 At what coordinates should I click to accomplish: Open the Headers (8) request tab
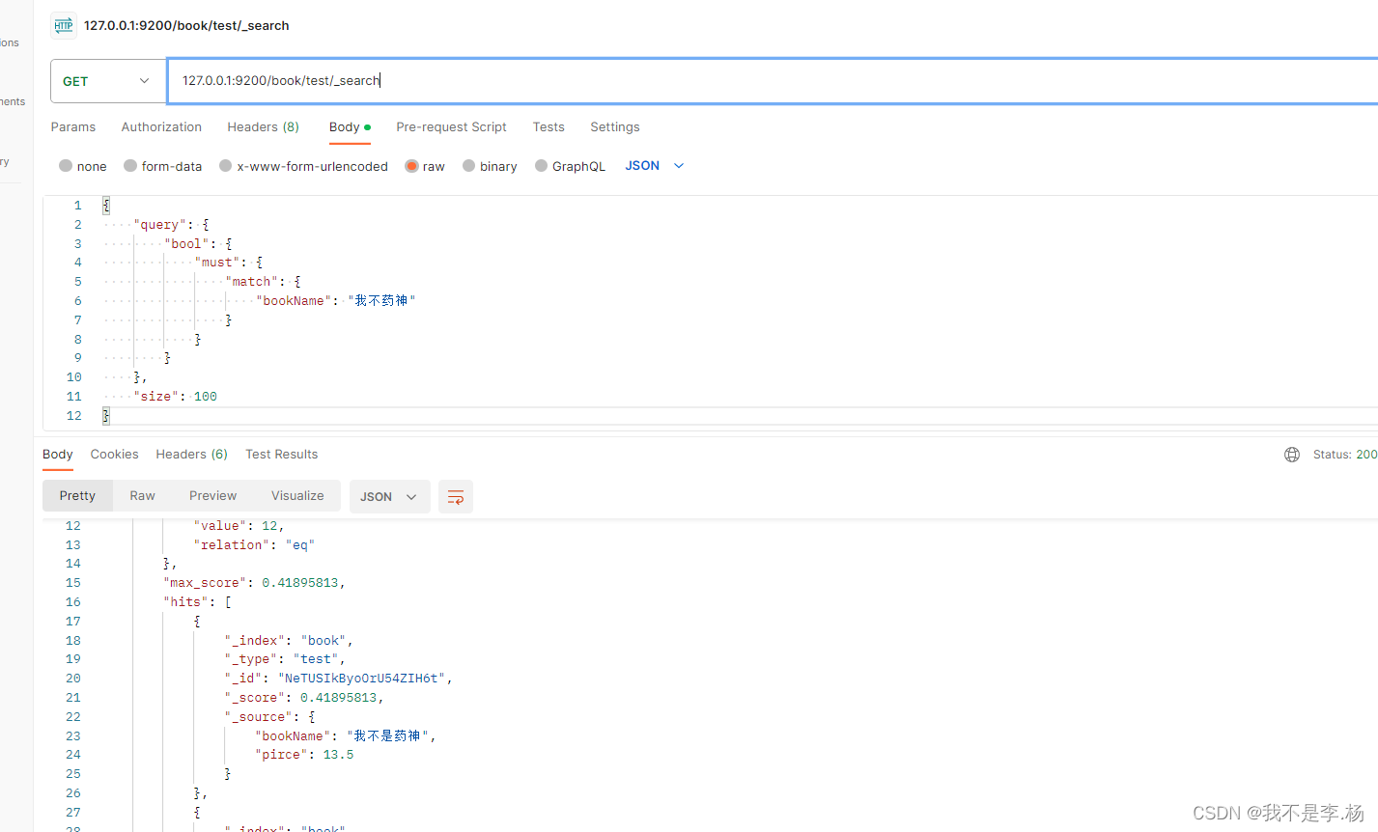coord(263,126)
